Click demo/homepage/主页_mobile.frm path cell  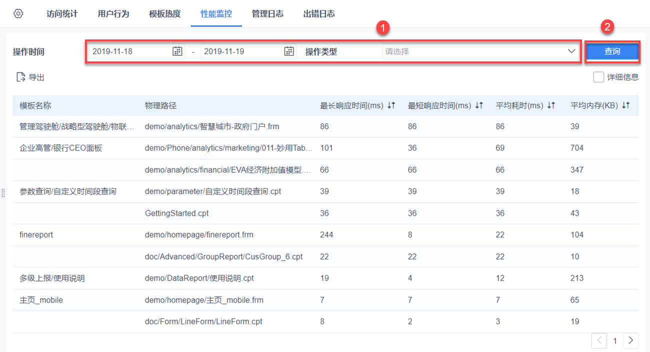point(204,300)
